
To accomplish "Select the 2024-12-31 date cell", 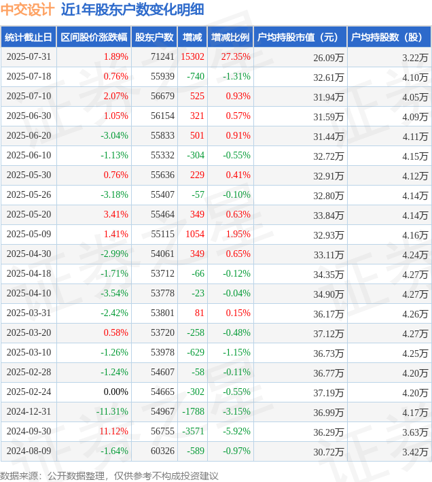I will 29,411.
